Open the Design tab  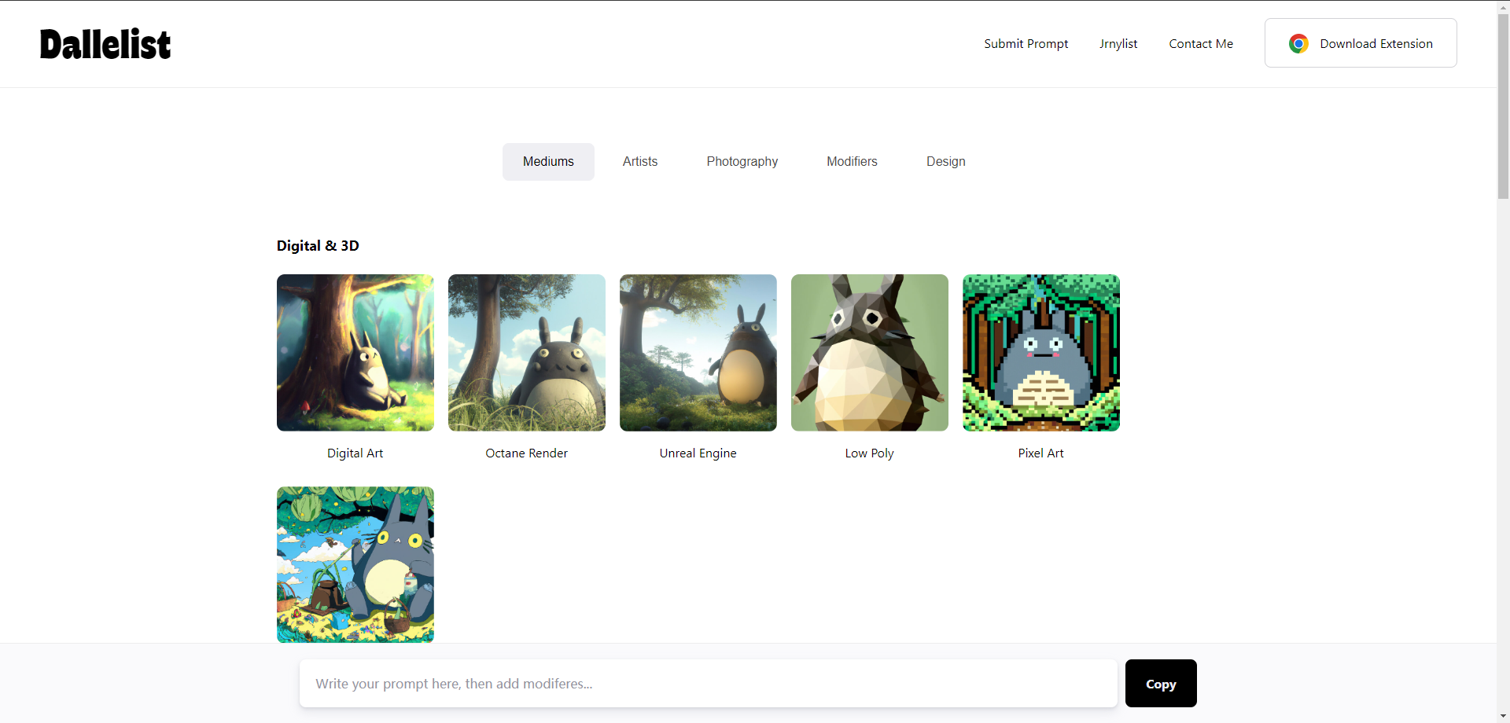945,162
